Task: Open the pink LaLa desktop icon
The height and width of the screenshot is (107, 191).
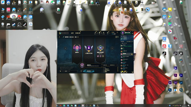Action: click(x=8, y=10)
